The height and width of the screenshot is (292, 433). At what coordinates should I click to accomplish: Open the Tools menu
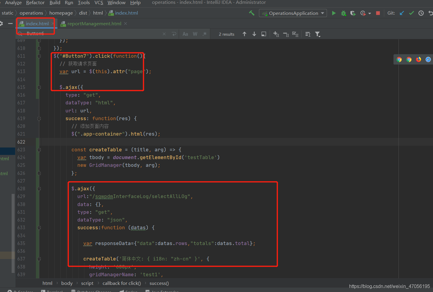click(84, 3)
